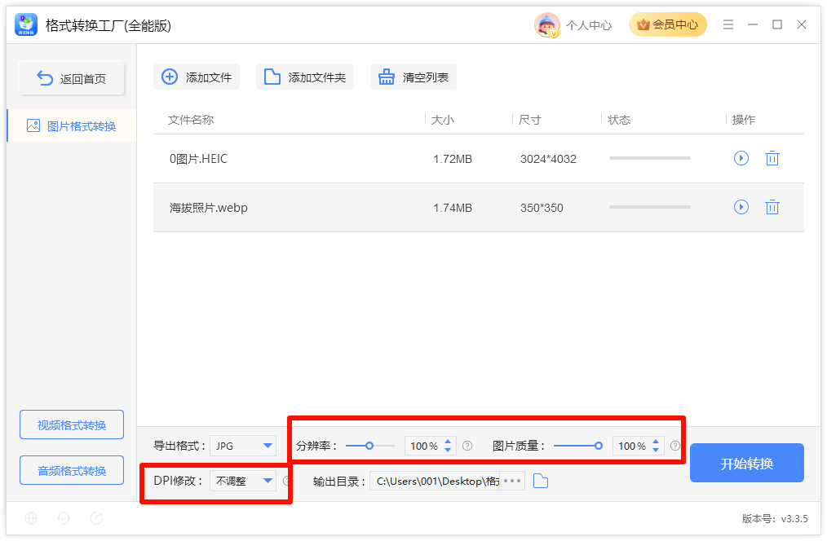Click 清空列表 to clear the list
Image resolution: width=827 pixels, height=541 pixels.
(413, 77)
